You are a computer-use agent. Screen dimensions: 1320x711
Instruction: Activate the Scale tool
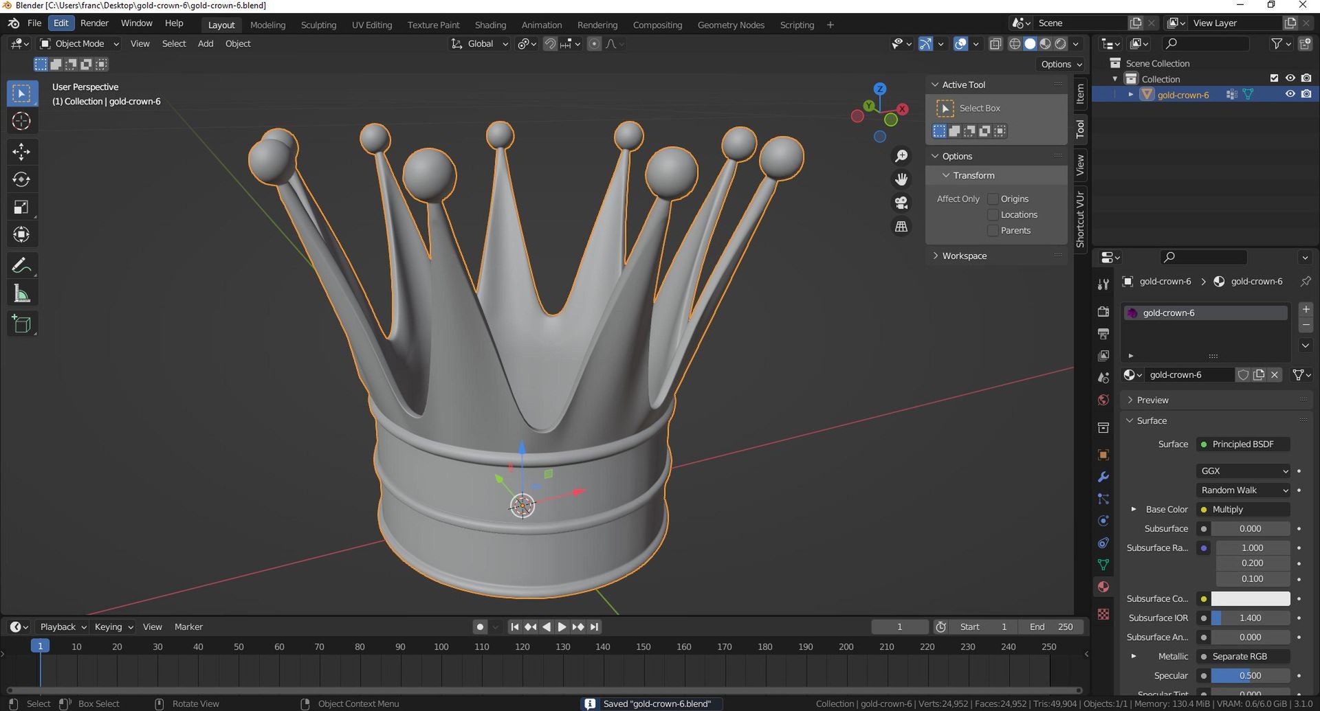[x=21, y=207]
